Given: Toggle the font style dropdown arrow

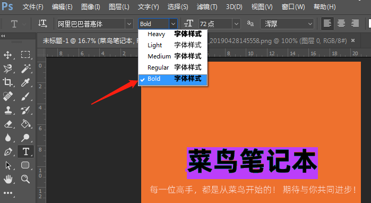Looking at the screenshot, I should (x=173, y=24).
